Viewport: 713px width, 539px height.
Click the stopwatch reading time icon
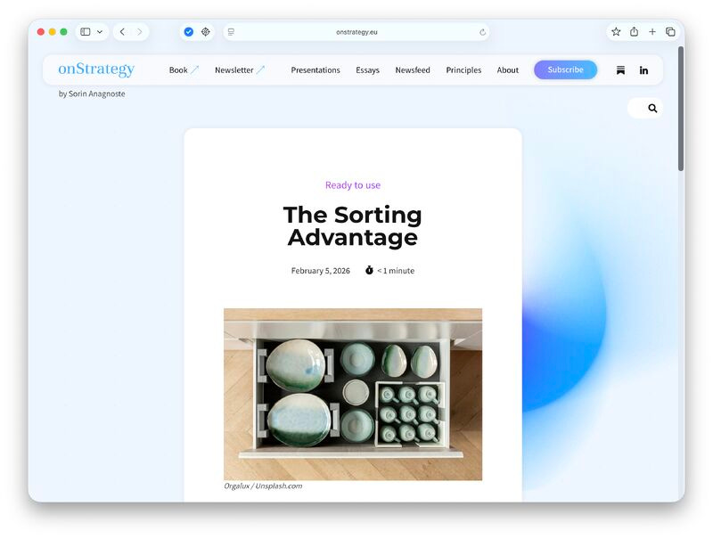coord(369,270)
